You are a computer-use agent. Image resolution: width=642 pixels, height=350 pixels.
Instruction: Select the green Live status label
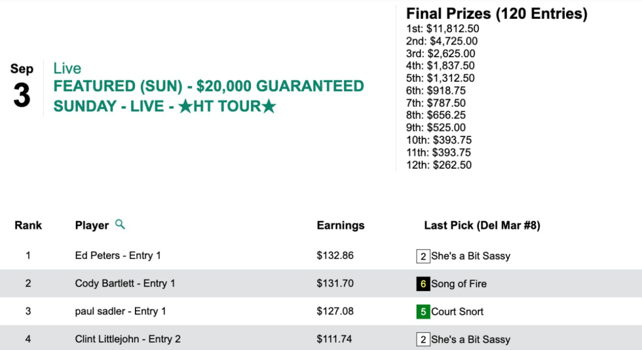pos(67,68)
